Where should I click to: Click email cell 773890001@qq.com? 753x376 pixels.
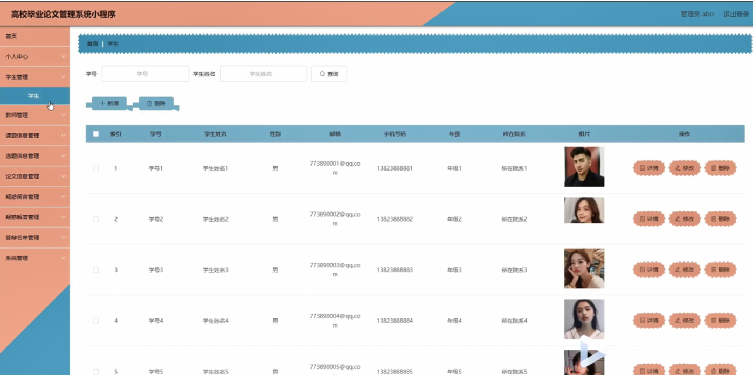(335, 168)
